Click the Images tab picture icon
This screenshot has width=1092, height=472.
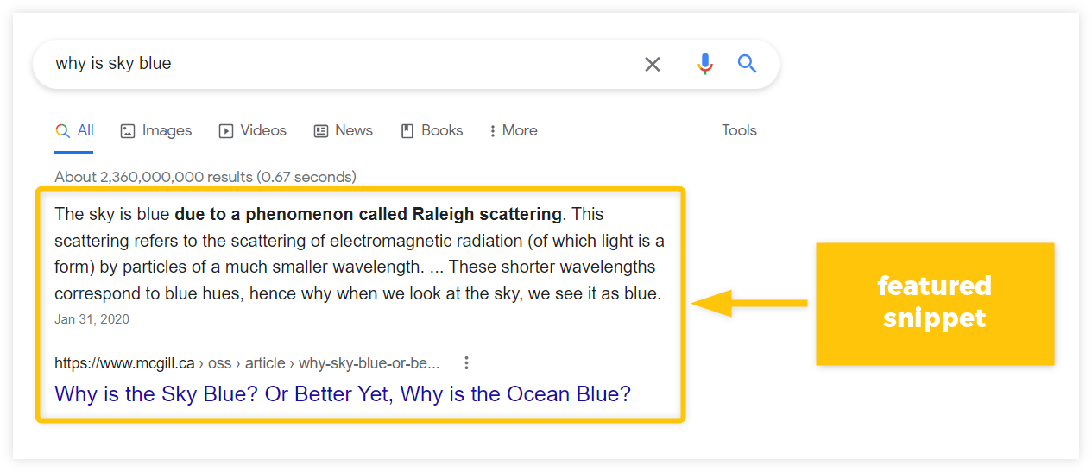point(128,131)
